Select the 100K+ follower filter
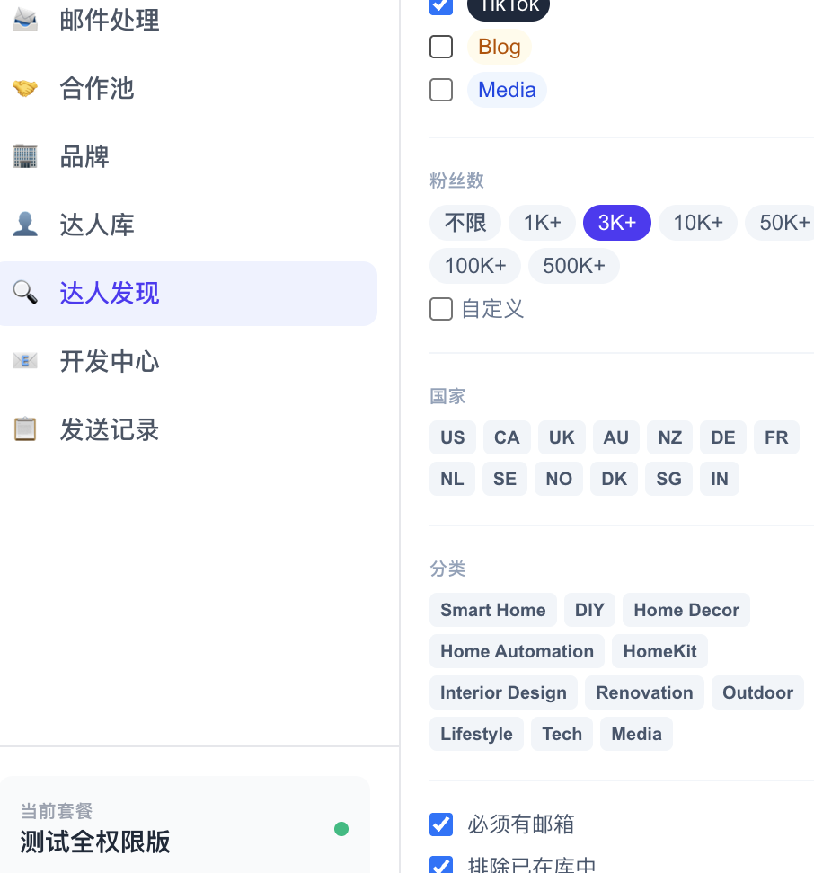The width and height of the screenshot is (814, 873). (x=475, y=266)
